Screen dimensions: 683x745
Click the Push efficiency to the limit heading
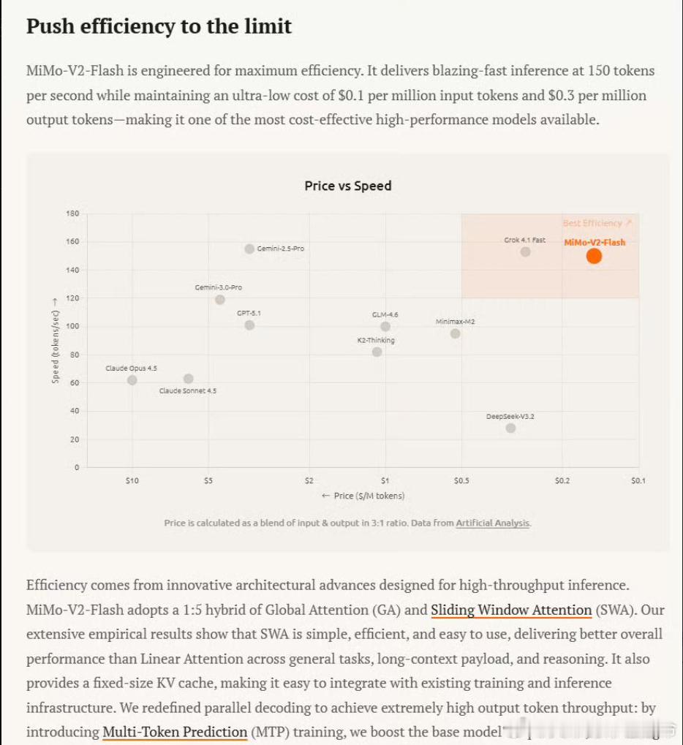(x=159, y=27)
